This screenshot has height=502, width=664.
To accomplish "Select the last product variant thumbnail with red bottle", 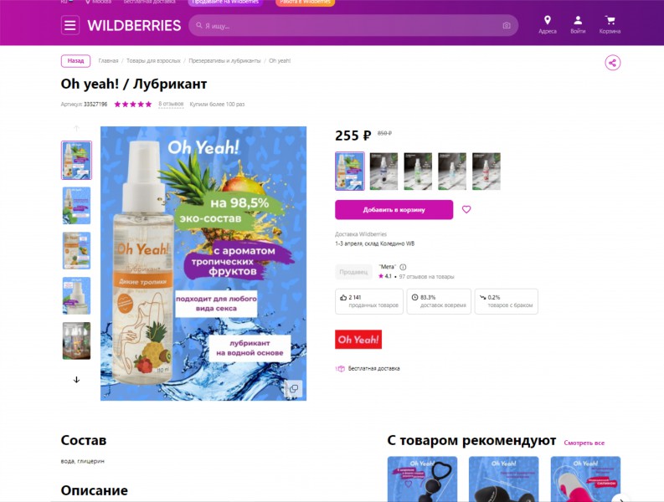I will click(486, 171).
